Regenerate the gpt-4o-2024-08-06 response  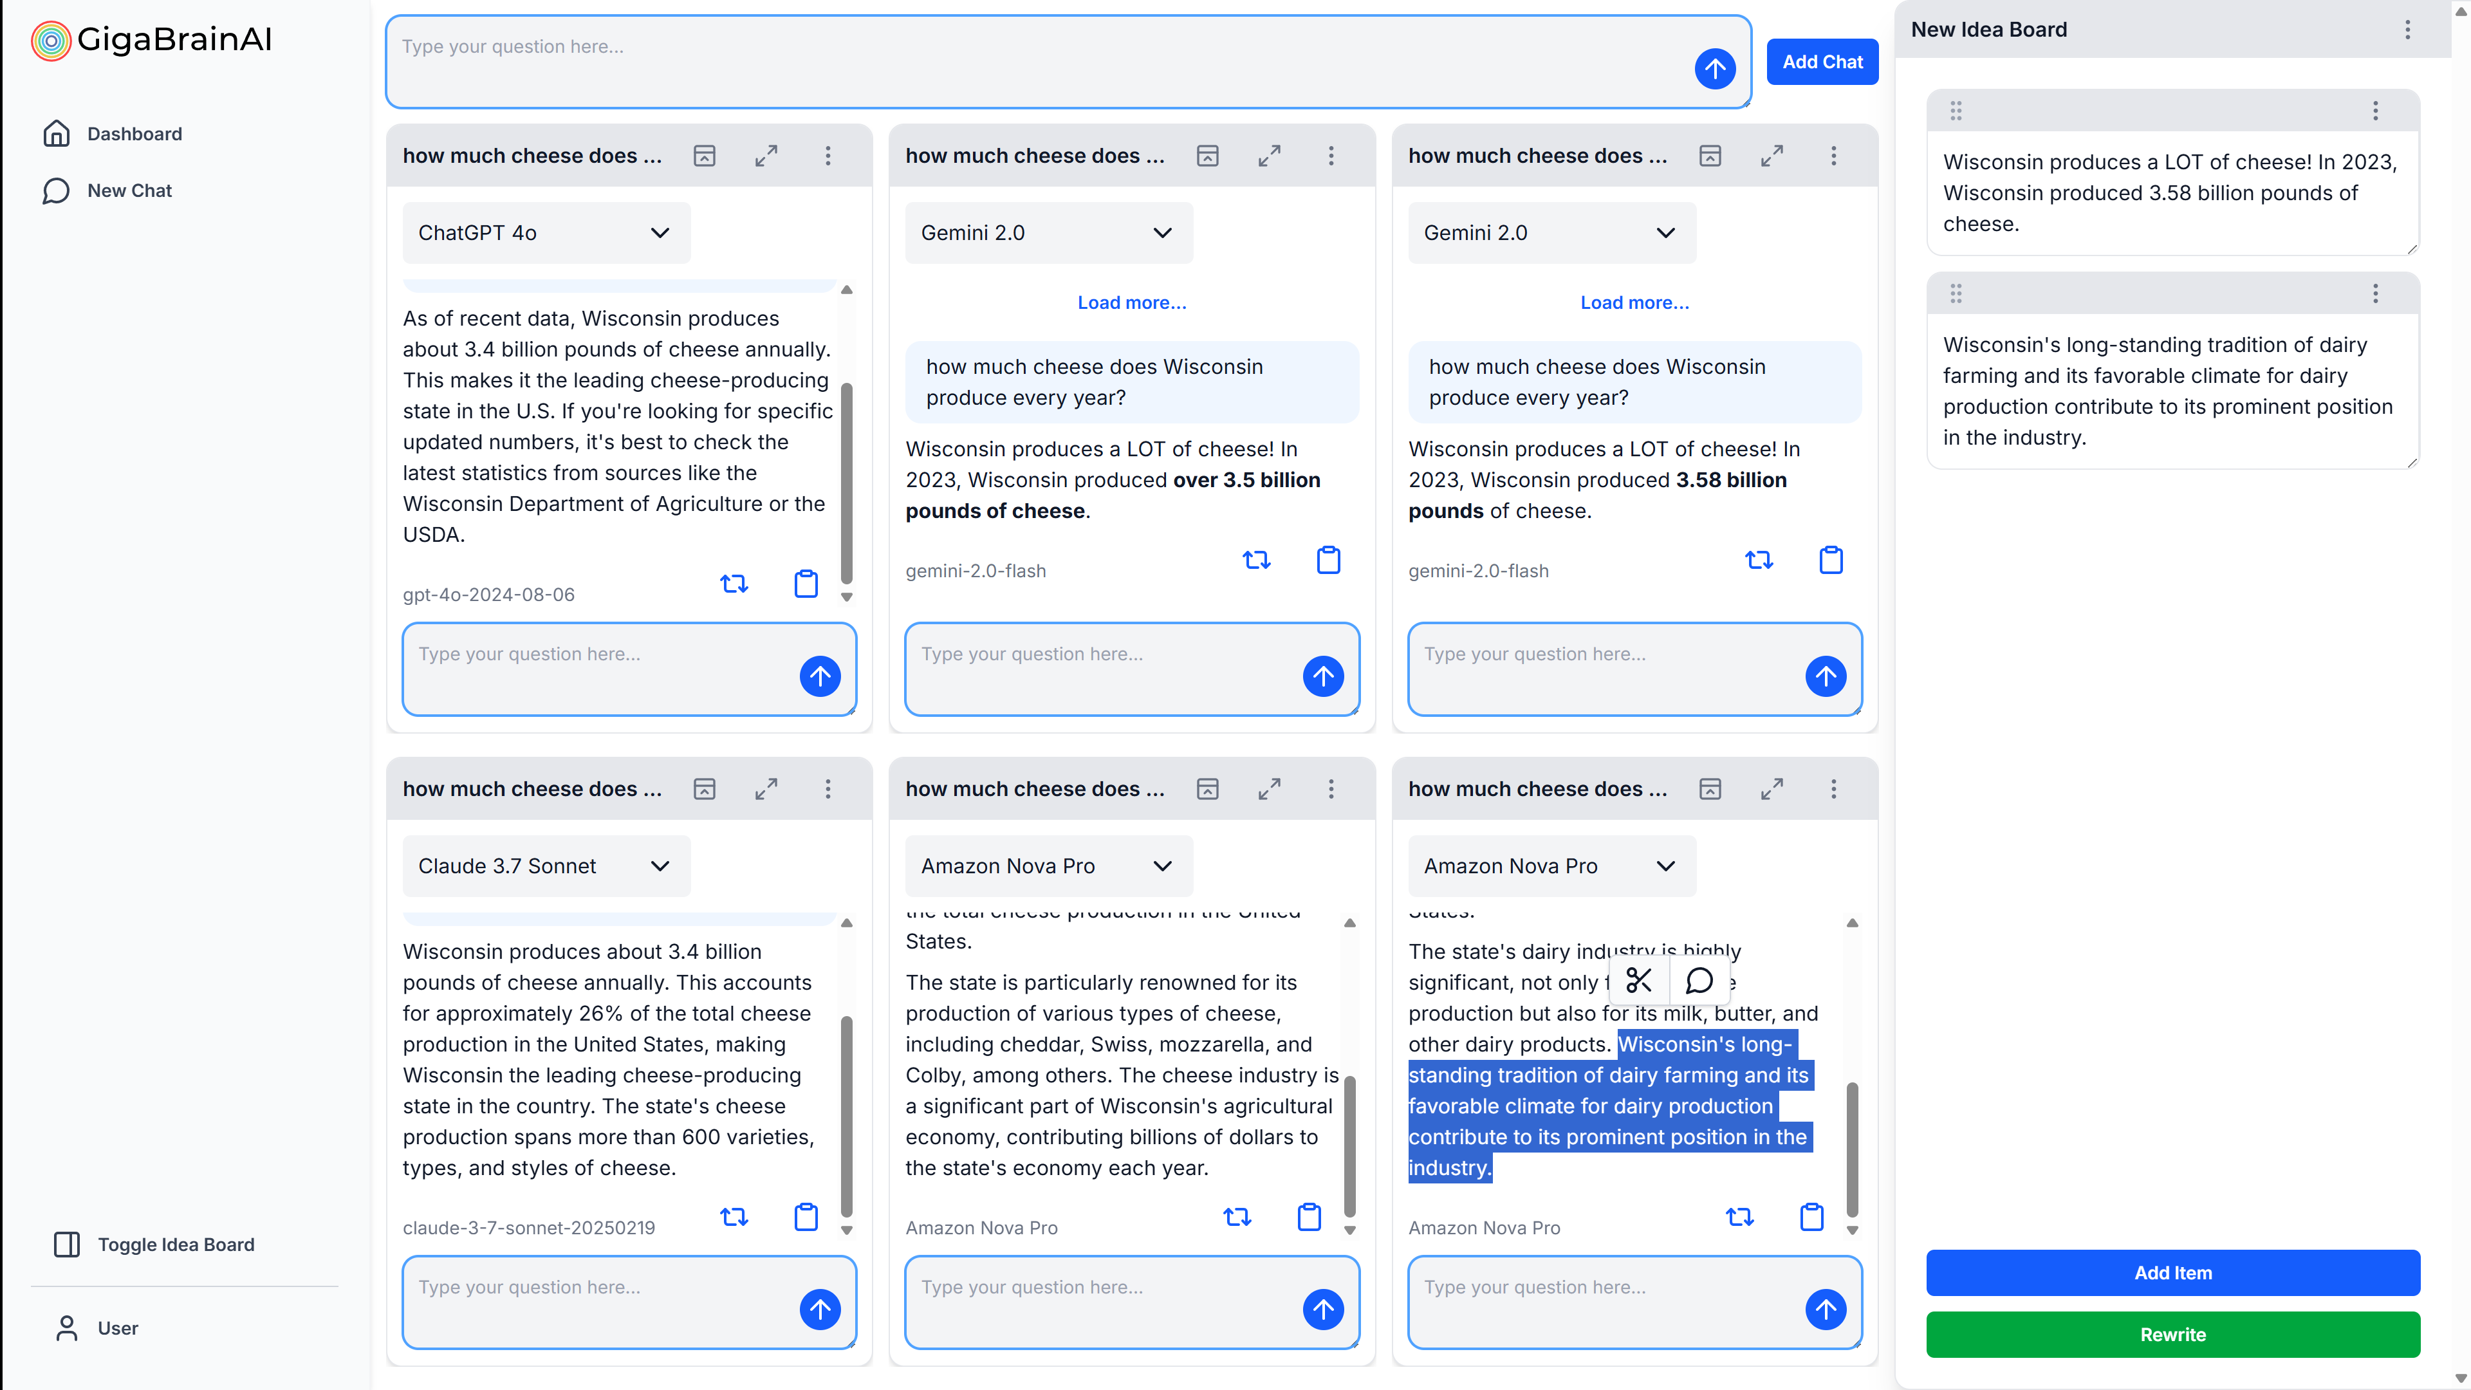click(735, 583)
